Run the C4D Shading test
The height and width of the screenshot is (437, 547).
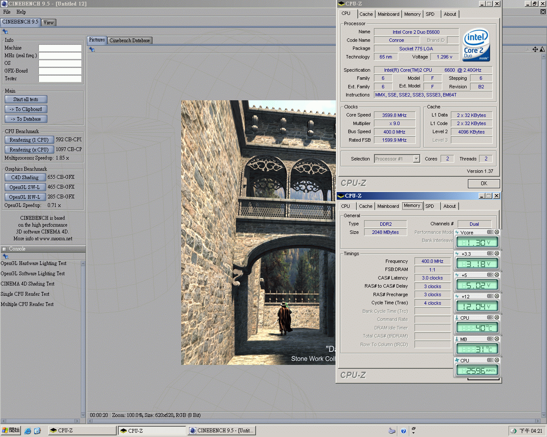[25, 178]
